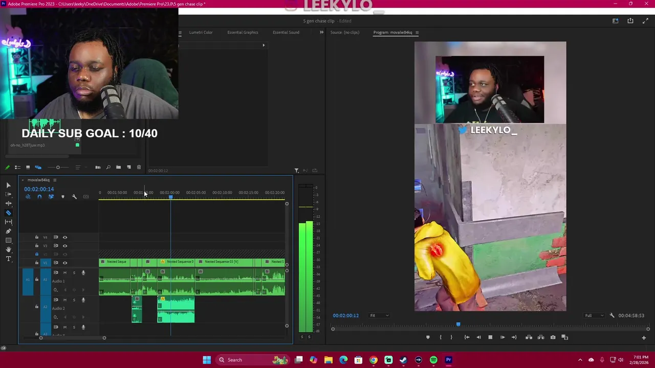
Task: Click the Extract button in Program monitor
Action: click(x=541, y=337)
